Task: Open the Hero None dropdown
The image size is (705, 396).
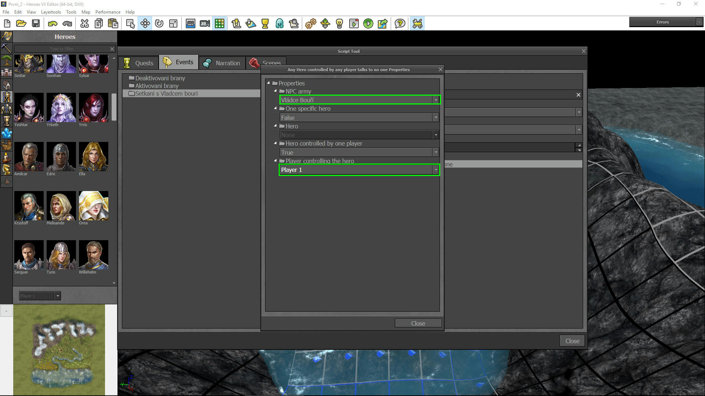Action: pyautogui.click(x=359, y=135)
